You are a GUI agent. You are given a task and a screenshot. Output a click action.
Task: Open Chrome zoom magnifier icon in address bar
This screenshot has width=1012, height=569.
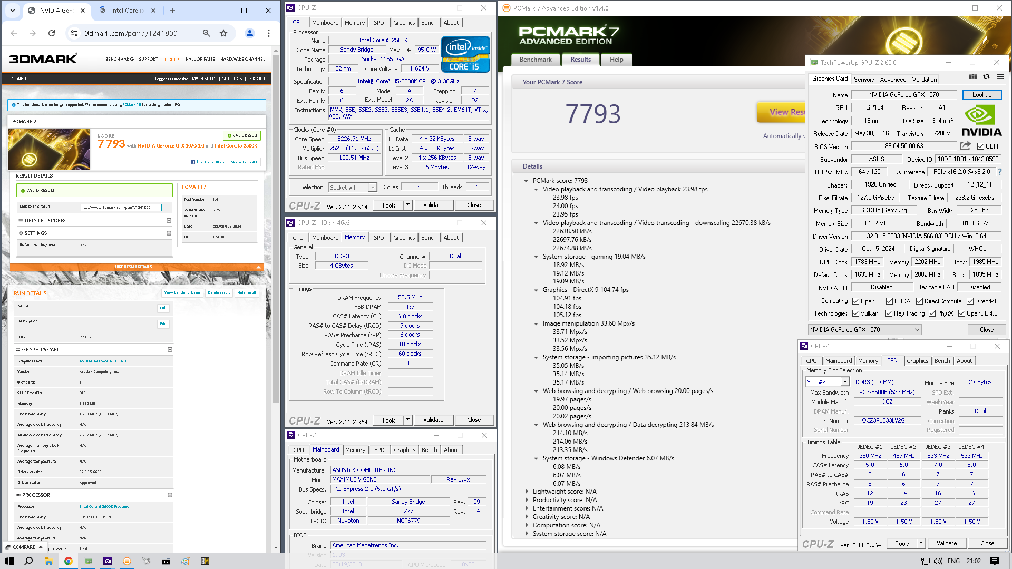point(207,33)
